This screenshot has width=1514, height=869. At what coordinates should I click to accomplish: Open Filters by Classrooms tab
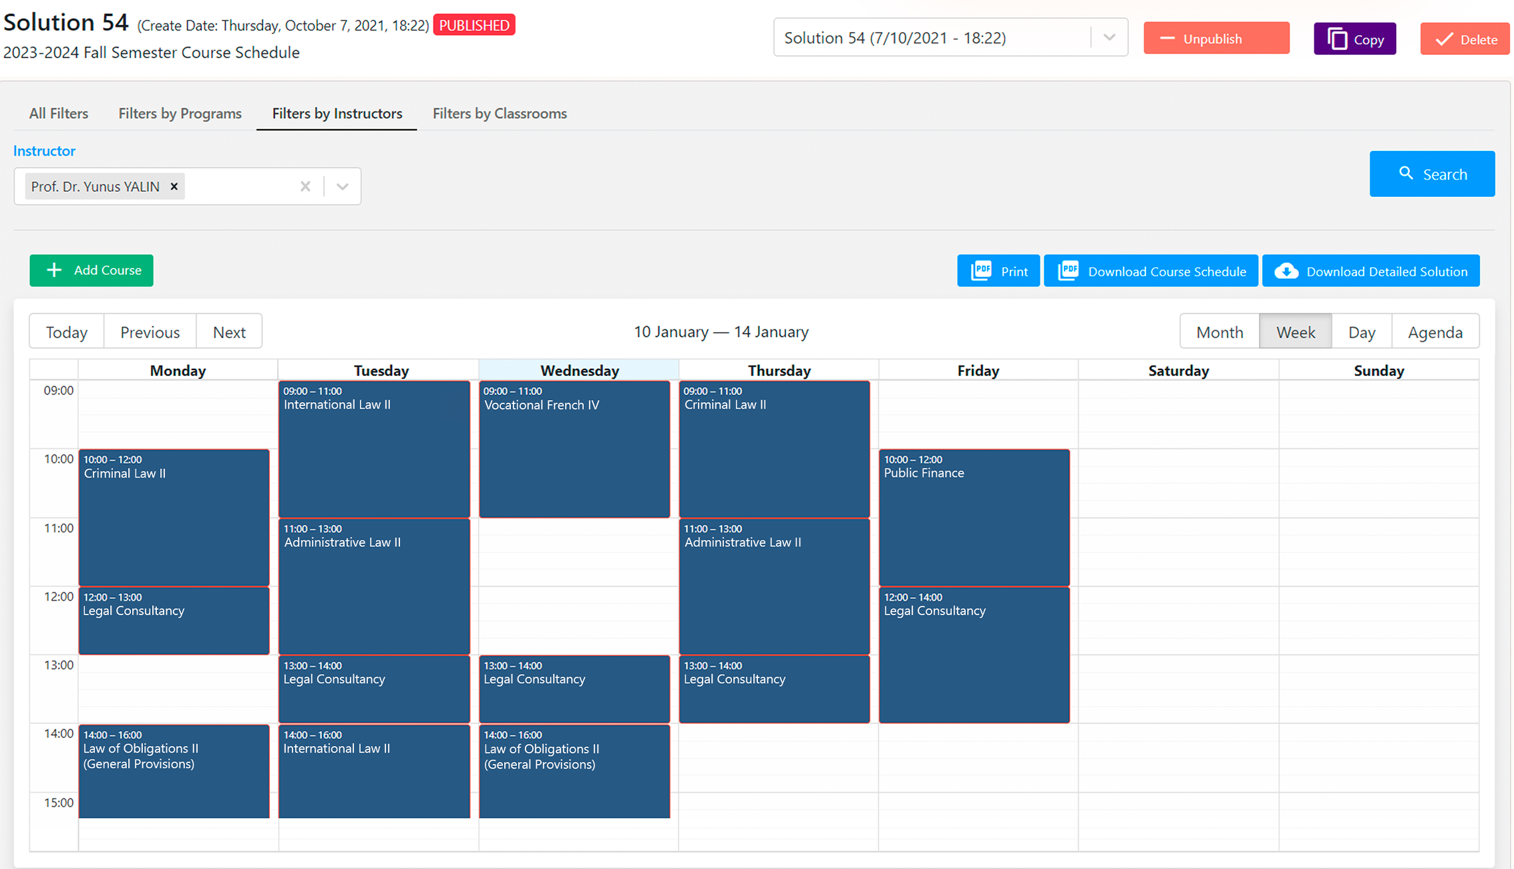(499, 114)
